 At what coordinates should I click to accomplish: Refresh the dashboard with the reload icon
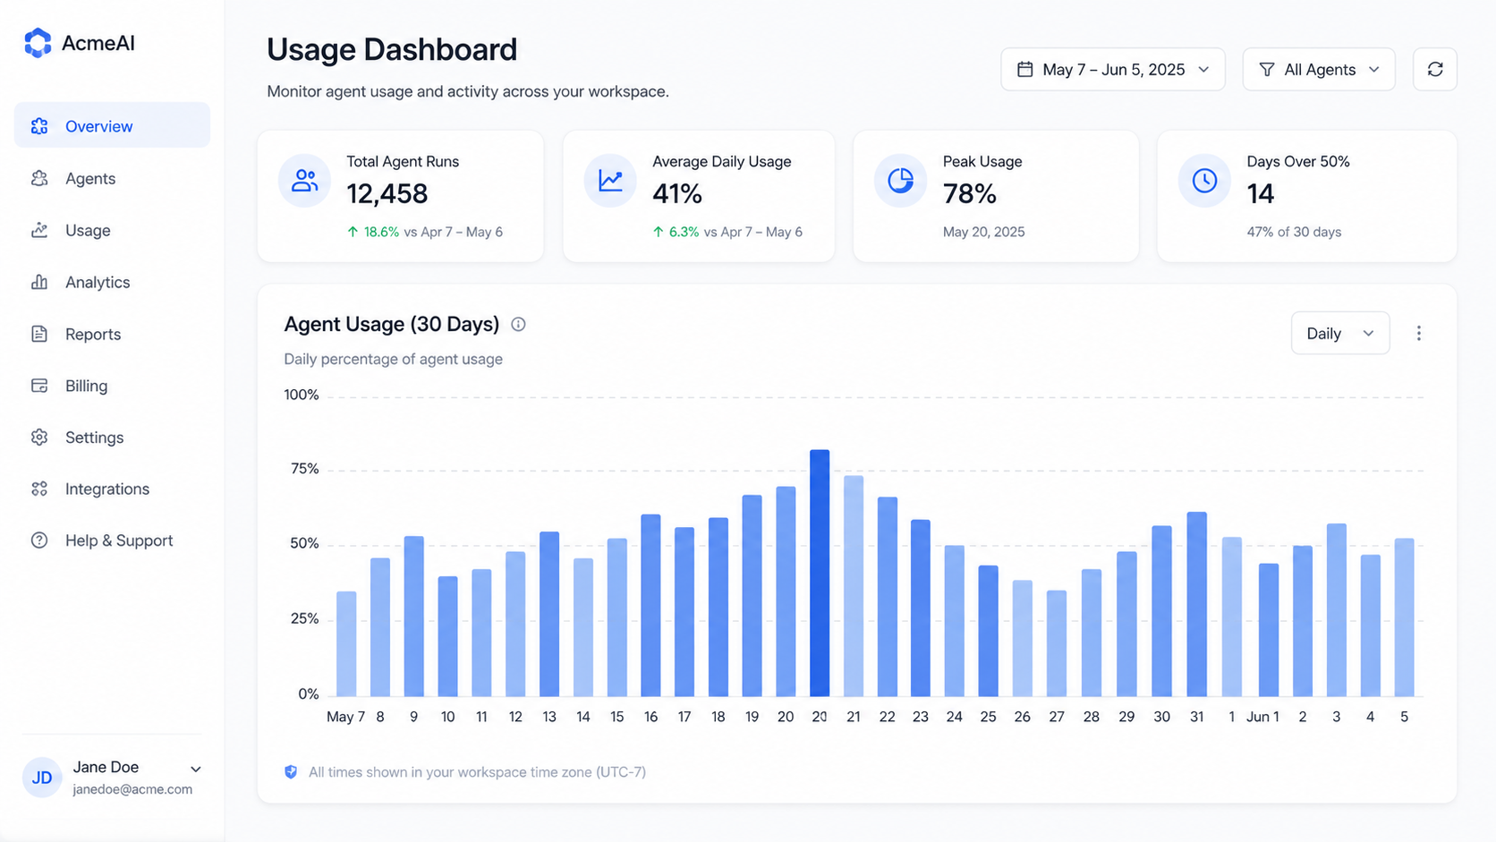tap(1435, 69)
